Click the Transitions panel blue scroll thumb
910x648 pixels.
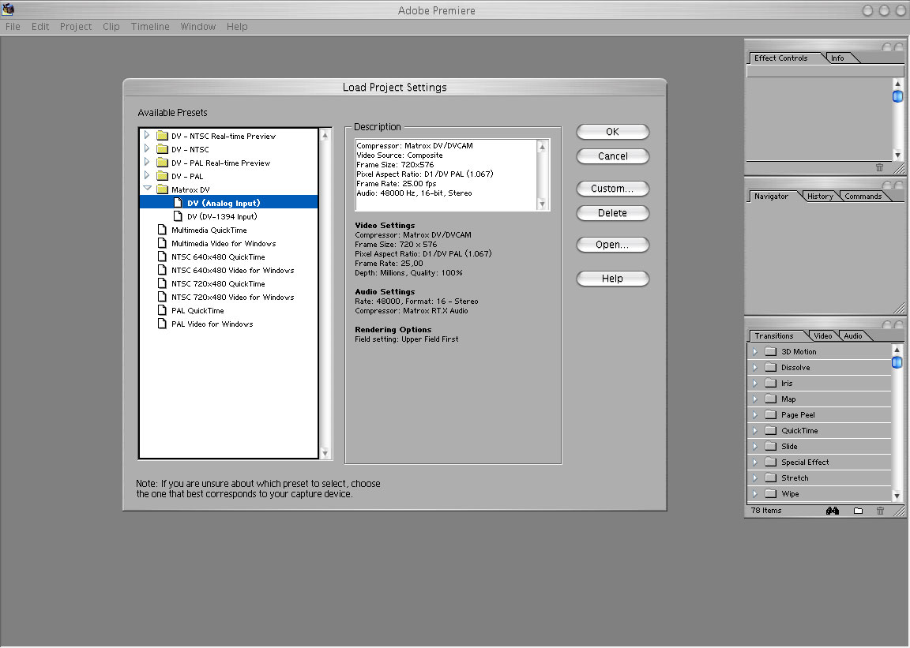click(x=897, y=362)
